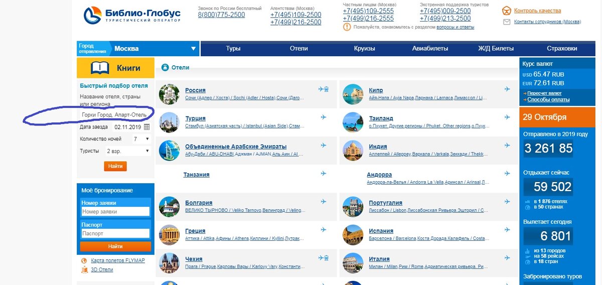Click the Паспорт input field

[115, 233]
